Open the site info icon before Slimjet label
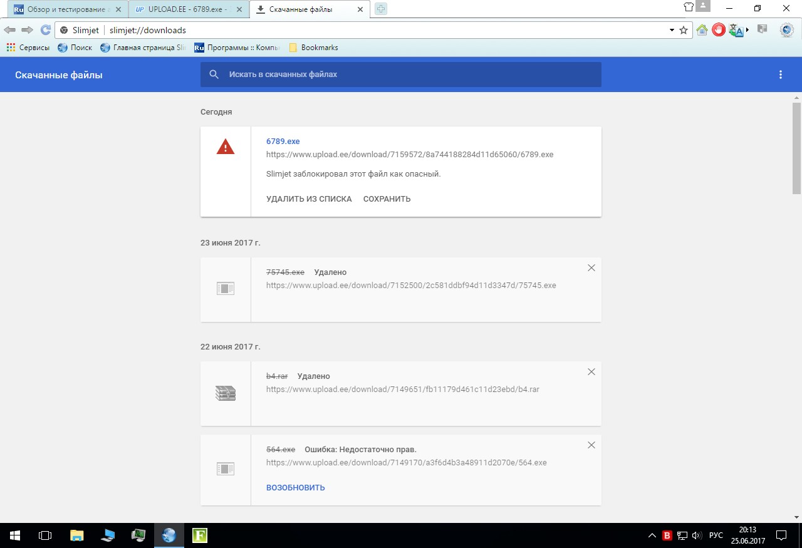Image resolution: width=802 pixels, height=548 pixels. tap(64, 30)
